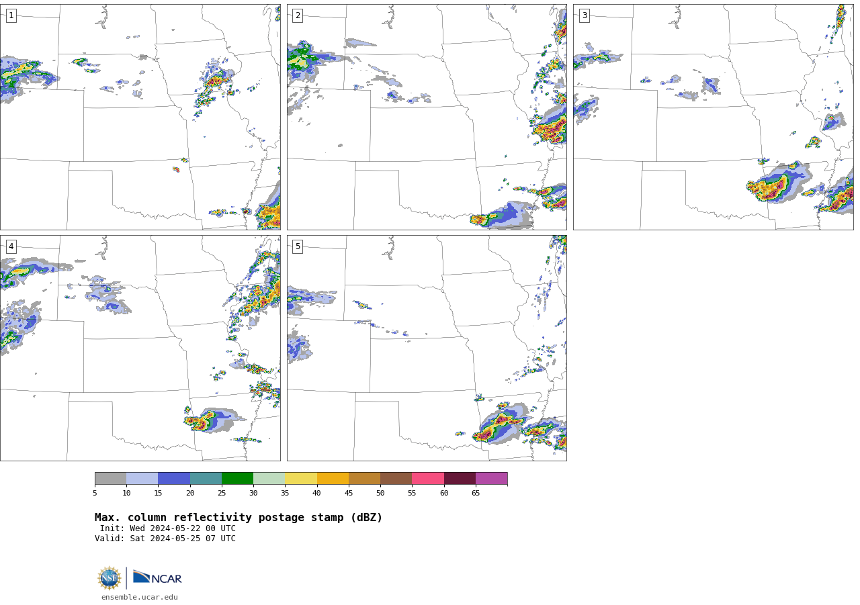Image resolution: width=860 pixels, height=605 pixels.
Task: Click the panel number label 2
Action: pyautogui.click(x=298, y=15)
